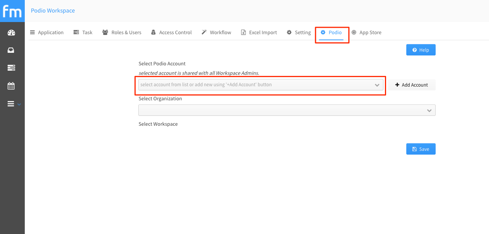Expand the sidebar hamburger menu
This screenshot has width=489, height=234.
pos(14,104)
